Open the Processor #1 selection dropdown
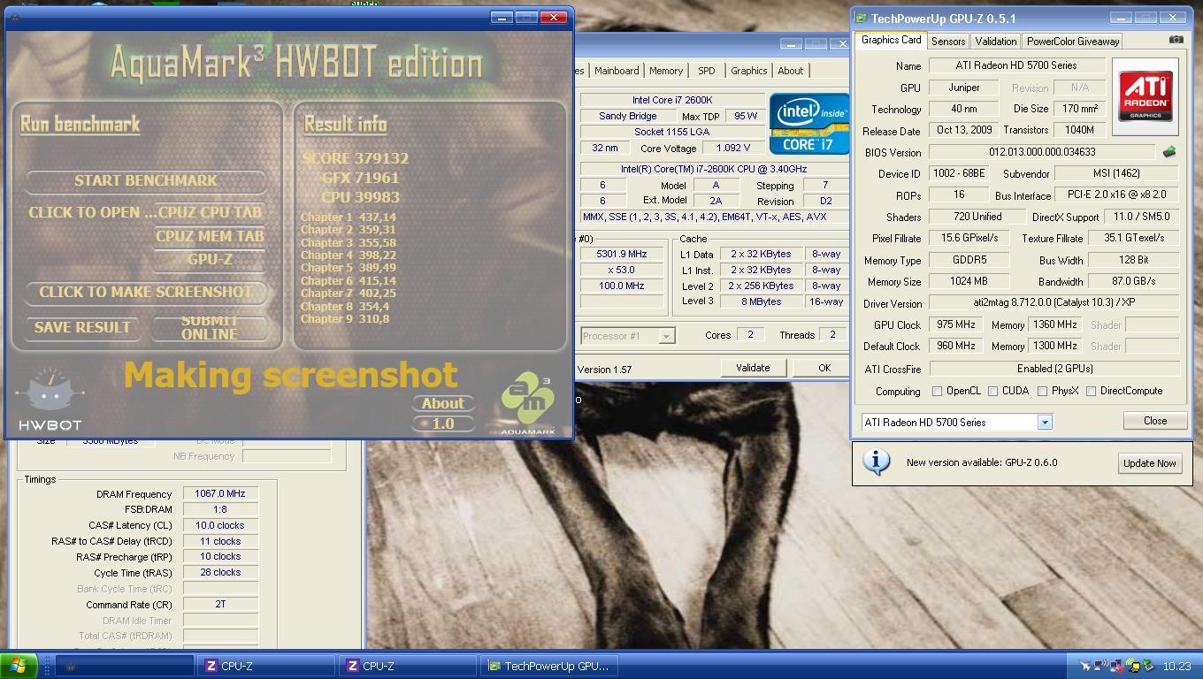 point(666,336)
